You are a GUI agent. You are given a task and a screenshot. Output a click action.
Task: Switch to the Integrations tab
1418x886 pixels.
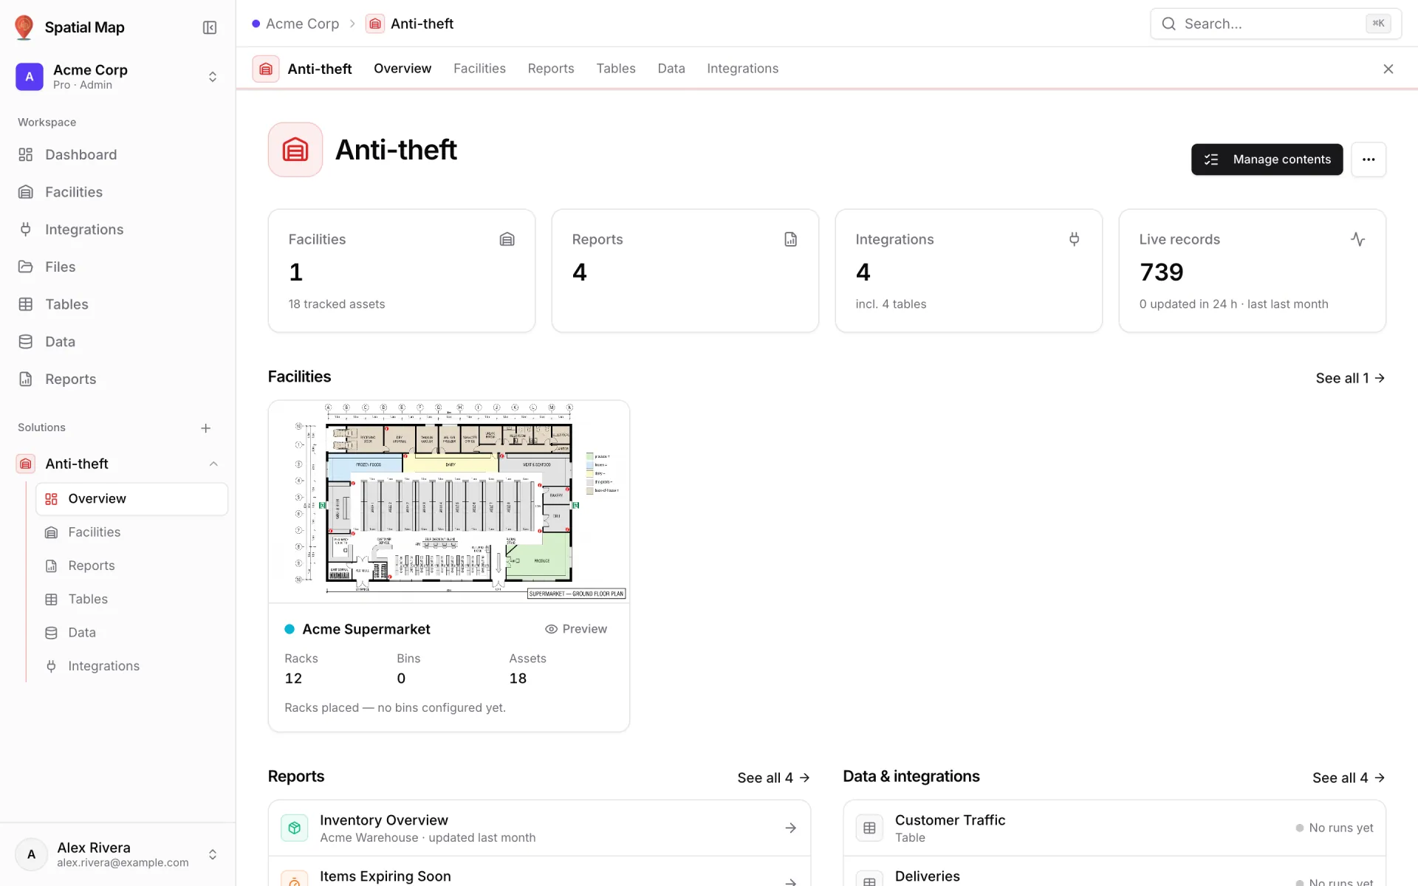coord(742,69)
